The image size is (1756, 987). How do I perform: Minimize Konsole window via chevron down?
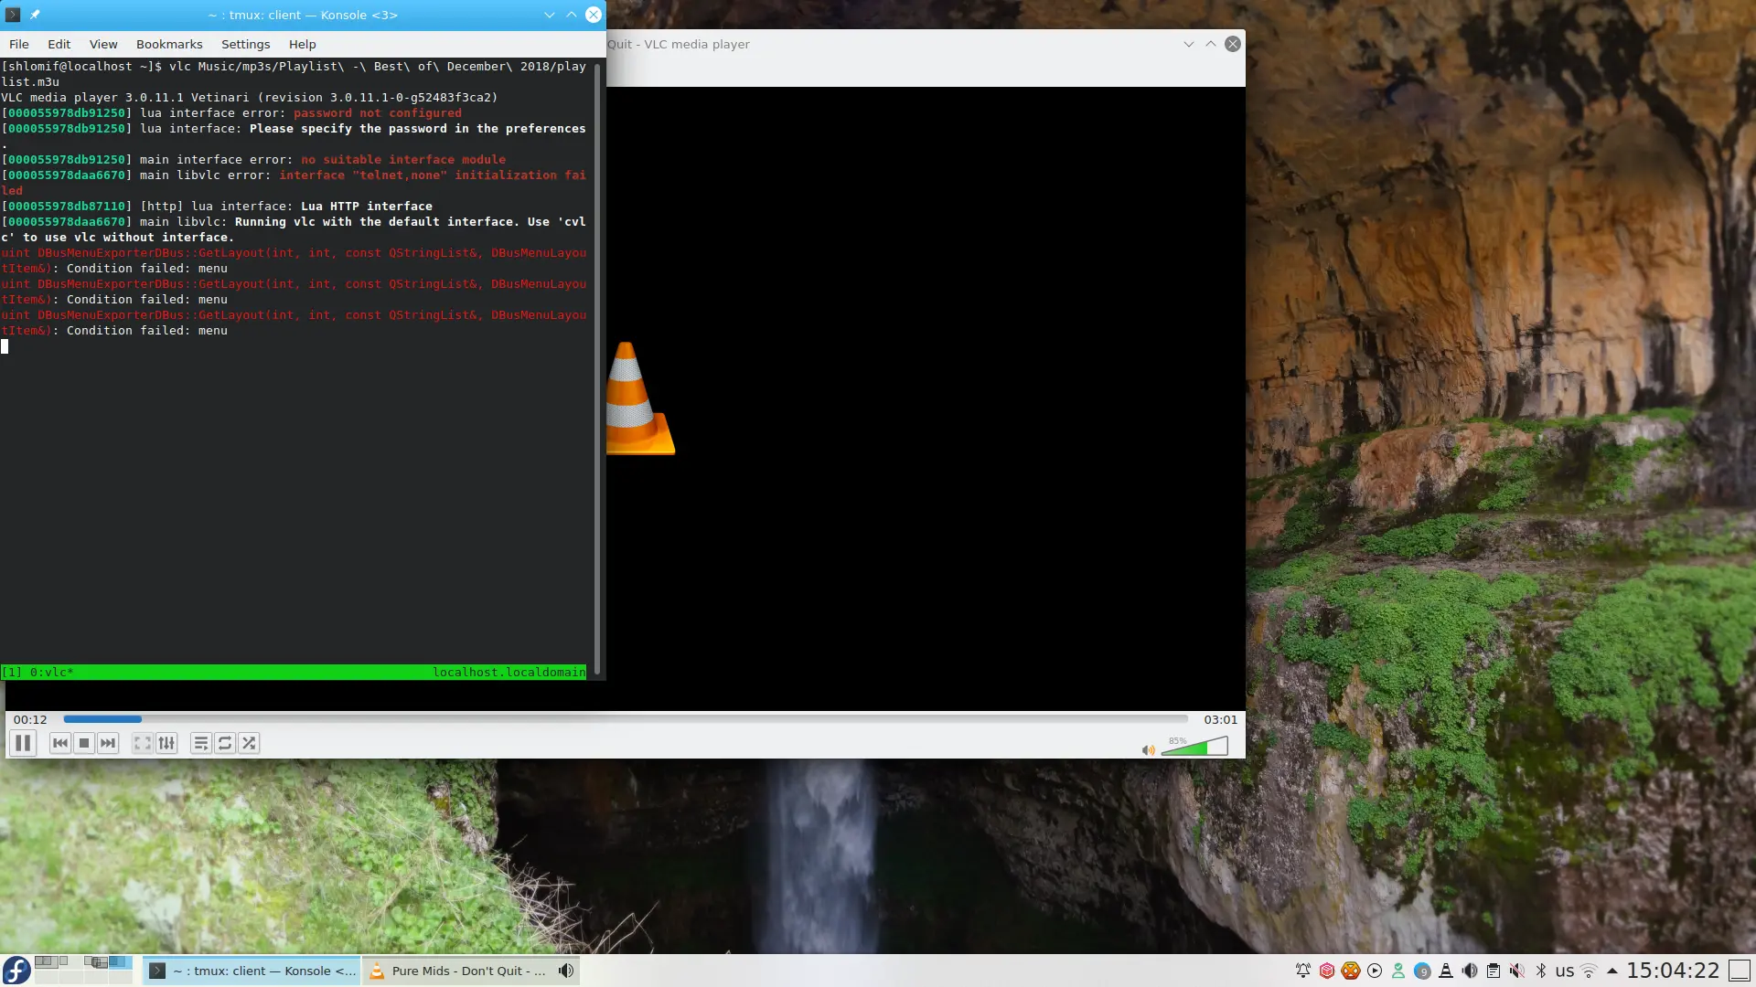549,15
